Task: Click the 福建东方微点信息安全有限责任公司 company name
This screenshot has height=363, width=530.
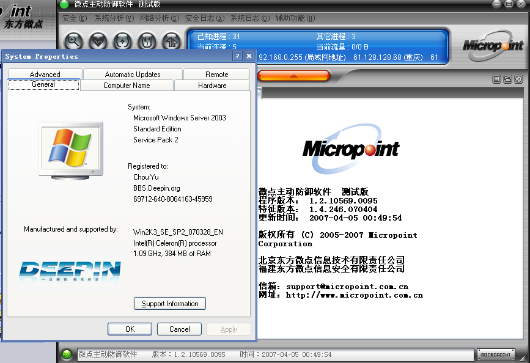Action: click(x=331, y=268)
